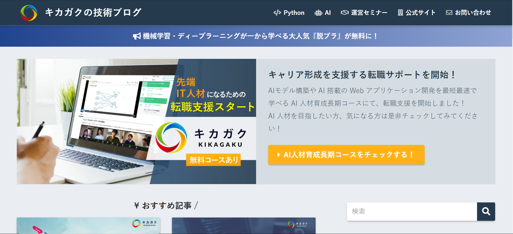
Task: Focus the 検索 search input field
Action: 412,212
